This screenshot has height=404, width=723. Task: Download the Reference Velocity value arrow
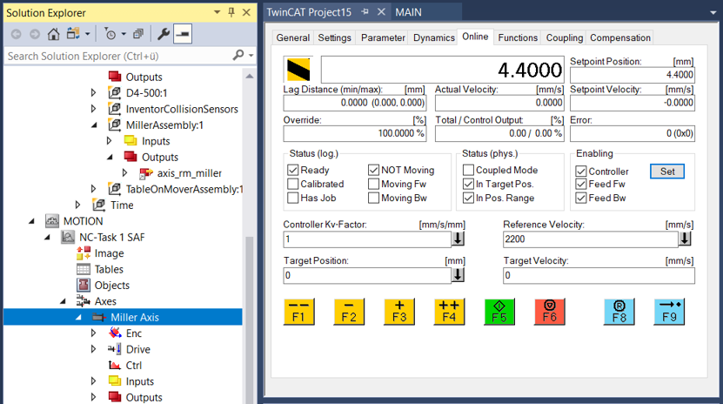coord(685,239)
